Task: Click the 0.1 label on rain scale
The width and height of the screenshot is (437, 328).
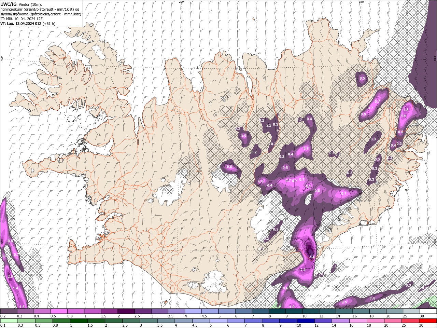Action: click(3, 326)
